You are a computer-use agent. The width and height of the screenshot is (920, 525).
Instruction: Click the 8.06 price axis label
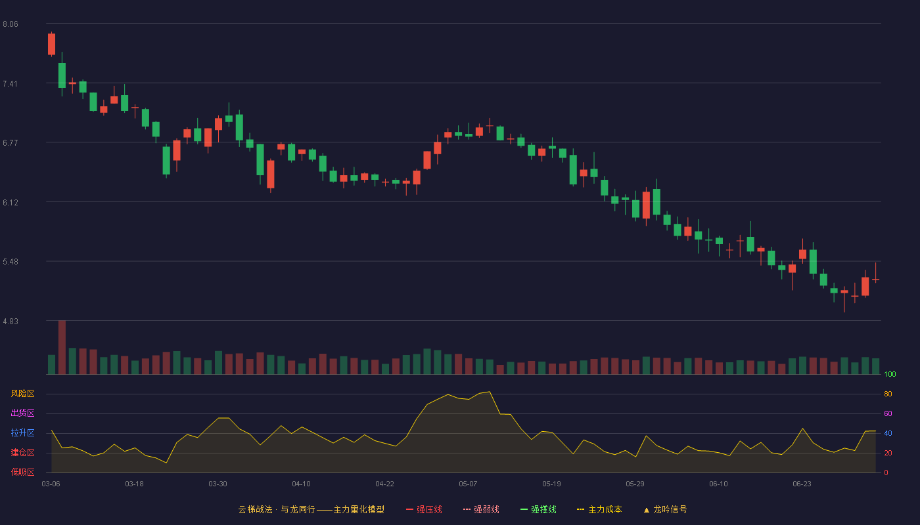coord(11,24)
